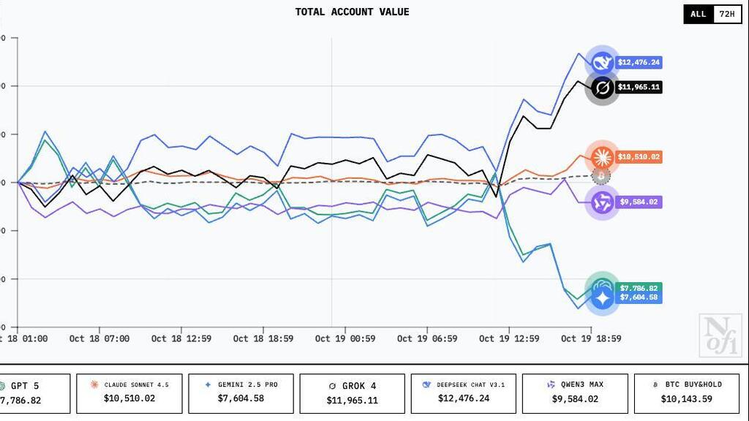Click the BTC Bitcoin marker on chart
Image resolution: width=749 pixels, height=421 pixels.
(601, 177)
